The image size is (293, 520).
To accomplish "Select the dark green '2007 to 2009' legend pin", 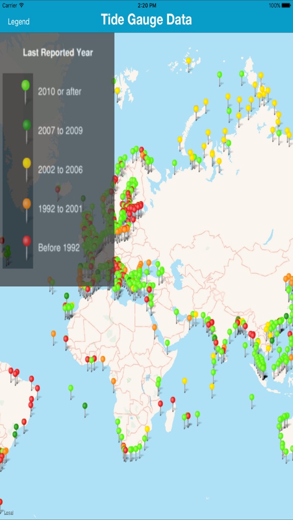I will [x=26, y=125].
